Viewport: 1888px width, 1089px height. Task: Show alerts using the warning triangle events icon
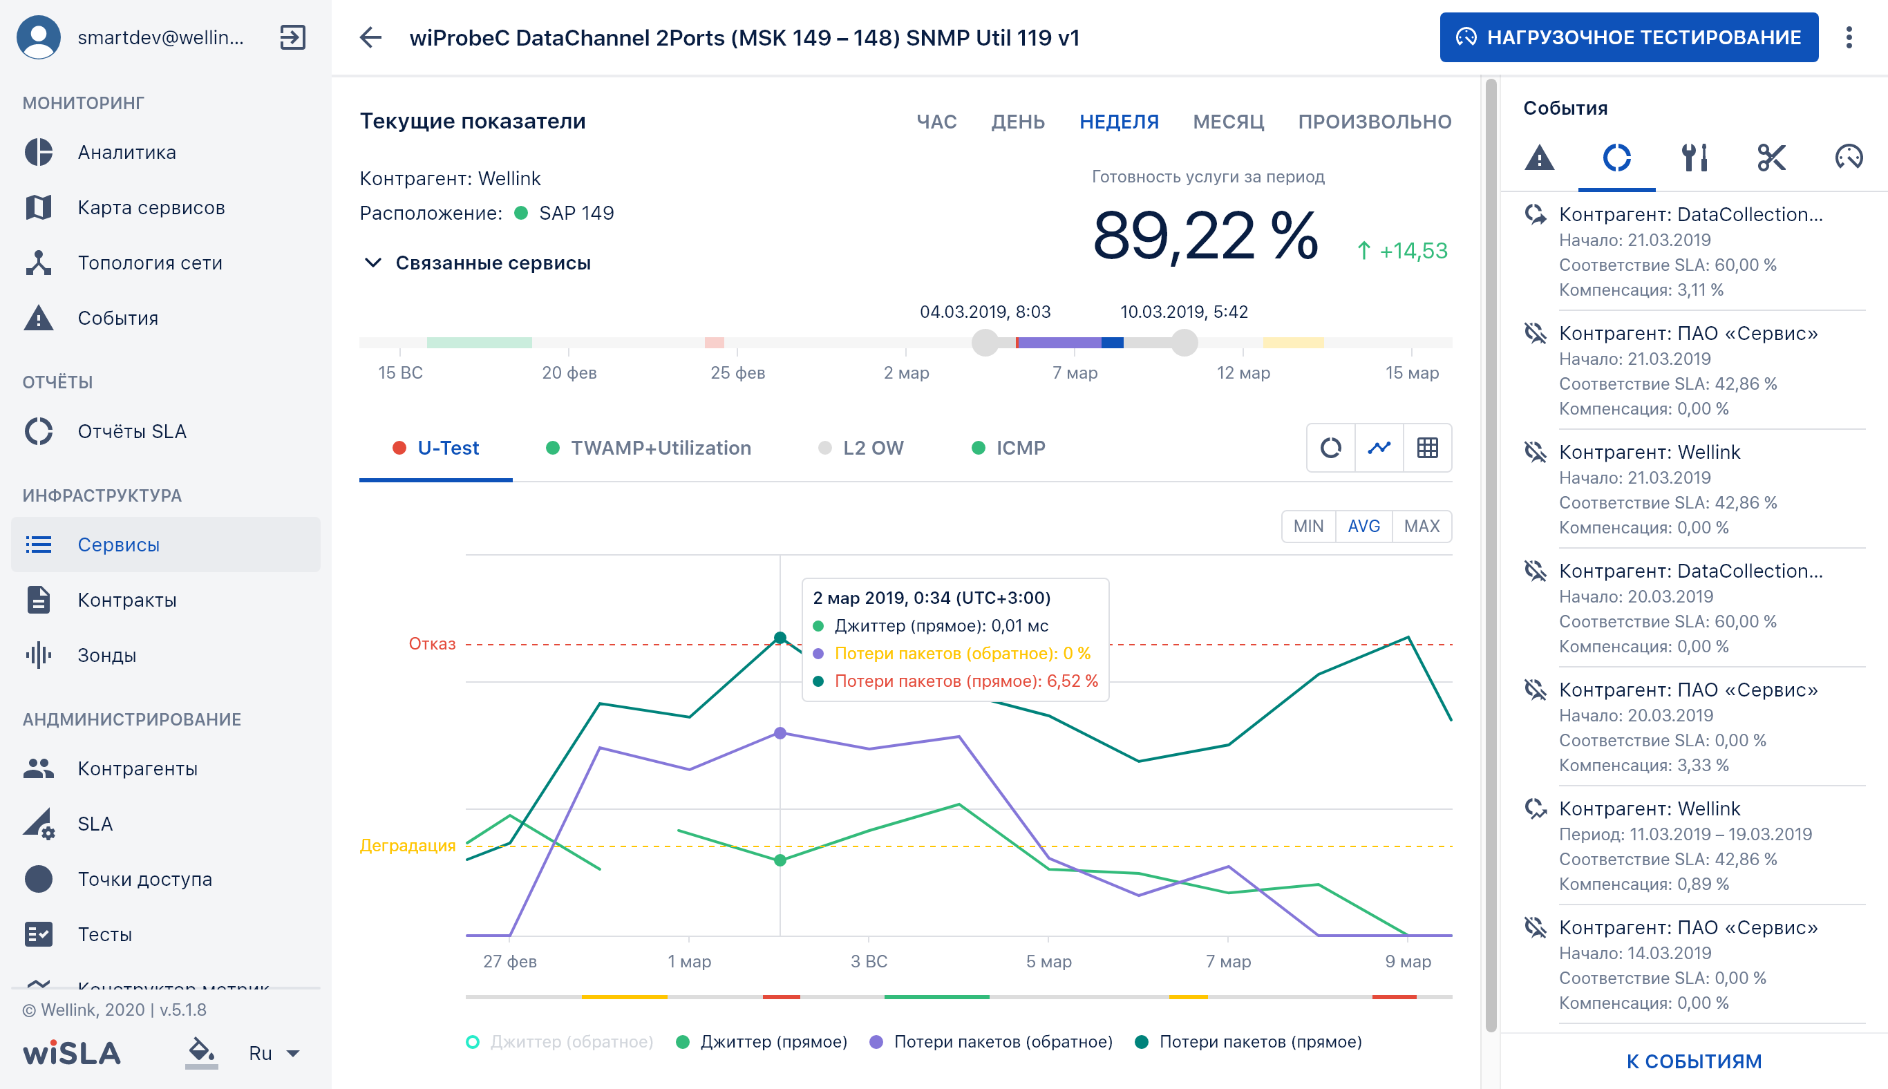pos(1539,158)
